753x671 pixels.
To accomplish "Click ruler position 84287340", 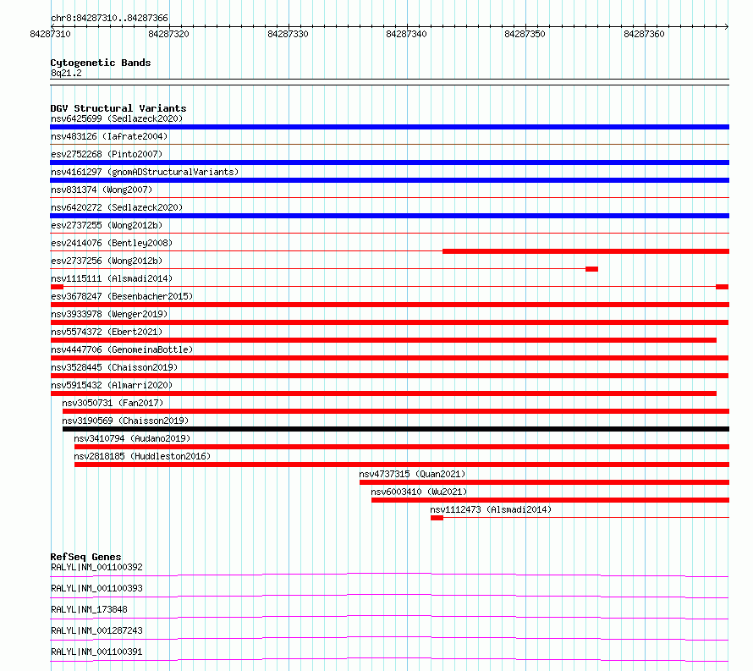I will tap(406, 34).
